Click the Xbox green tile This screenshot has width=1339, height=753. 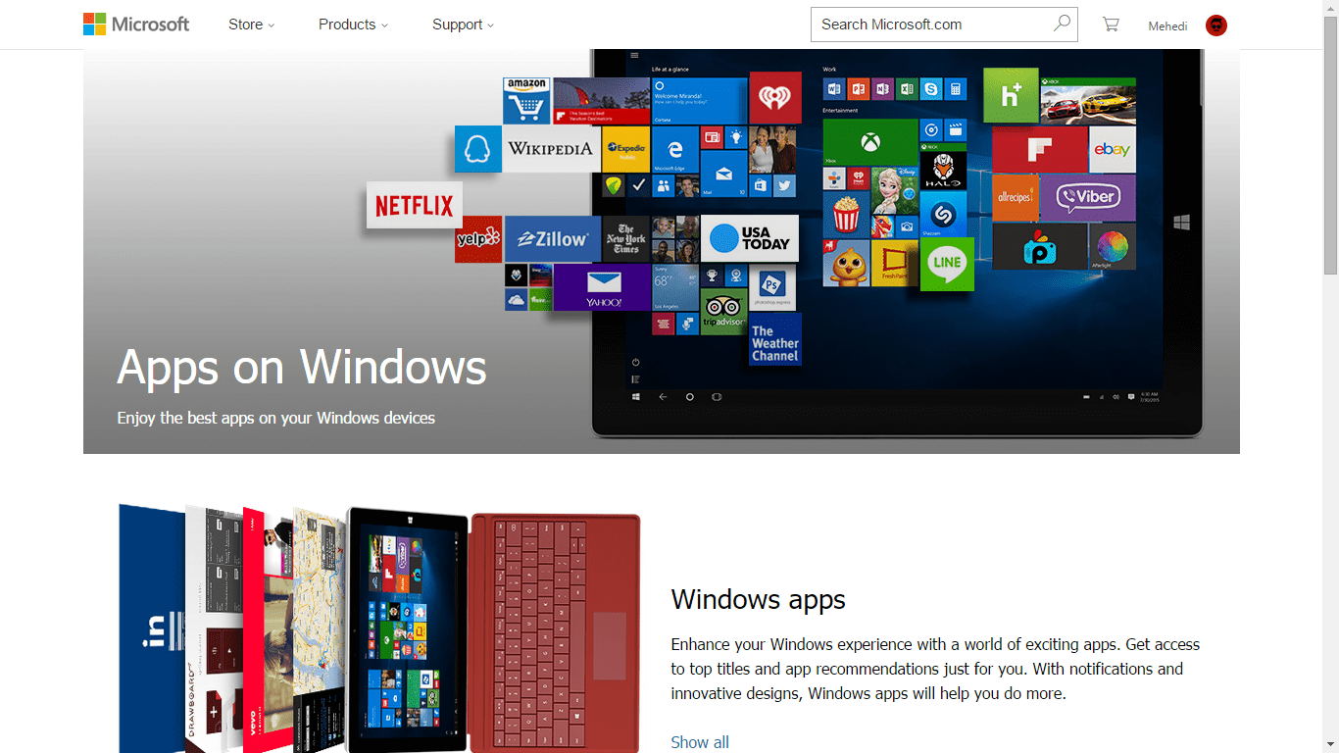[869, 143]
